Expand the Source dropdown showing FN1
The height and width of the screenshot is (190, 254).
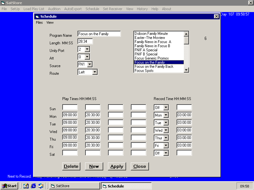pos(90,64)
